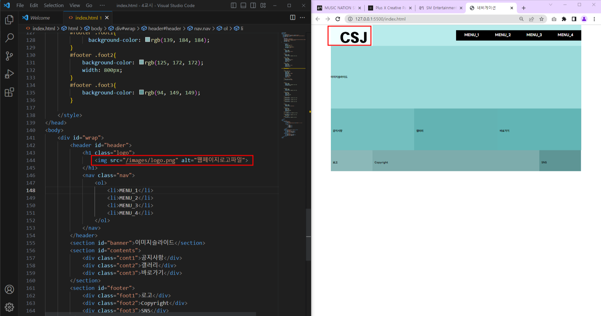Open the browser profile avatar
This screenshot has width=601, height=316.
click(x=584, y=19)
